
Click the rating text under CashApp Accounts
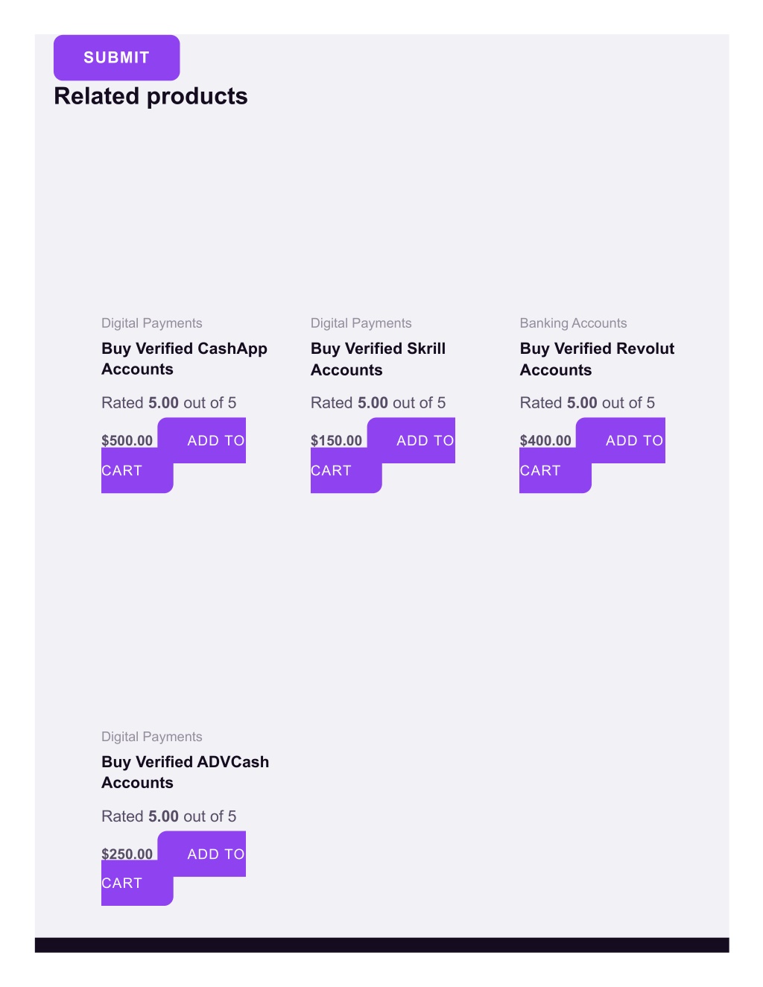pyautogui.click(x=169, y=403)
